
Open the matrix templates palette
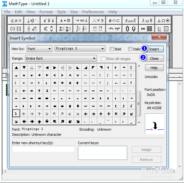coord(147,29)
